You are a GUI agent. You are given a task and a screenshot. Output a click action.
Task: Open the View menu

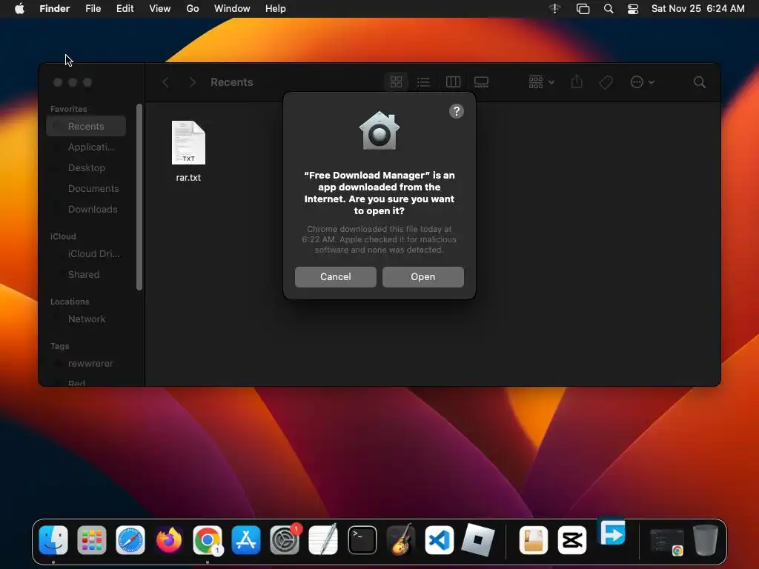160,9
